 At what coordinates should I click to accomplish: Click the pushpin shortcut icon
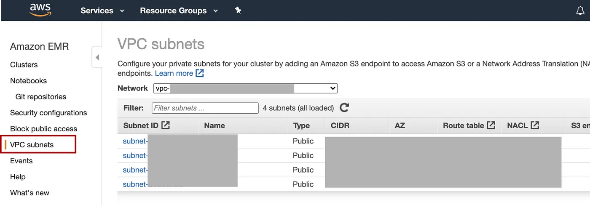238,11
